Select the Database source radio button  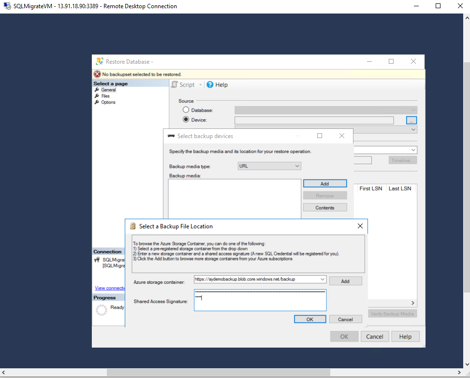tap(186, 110)
